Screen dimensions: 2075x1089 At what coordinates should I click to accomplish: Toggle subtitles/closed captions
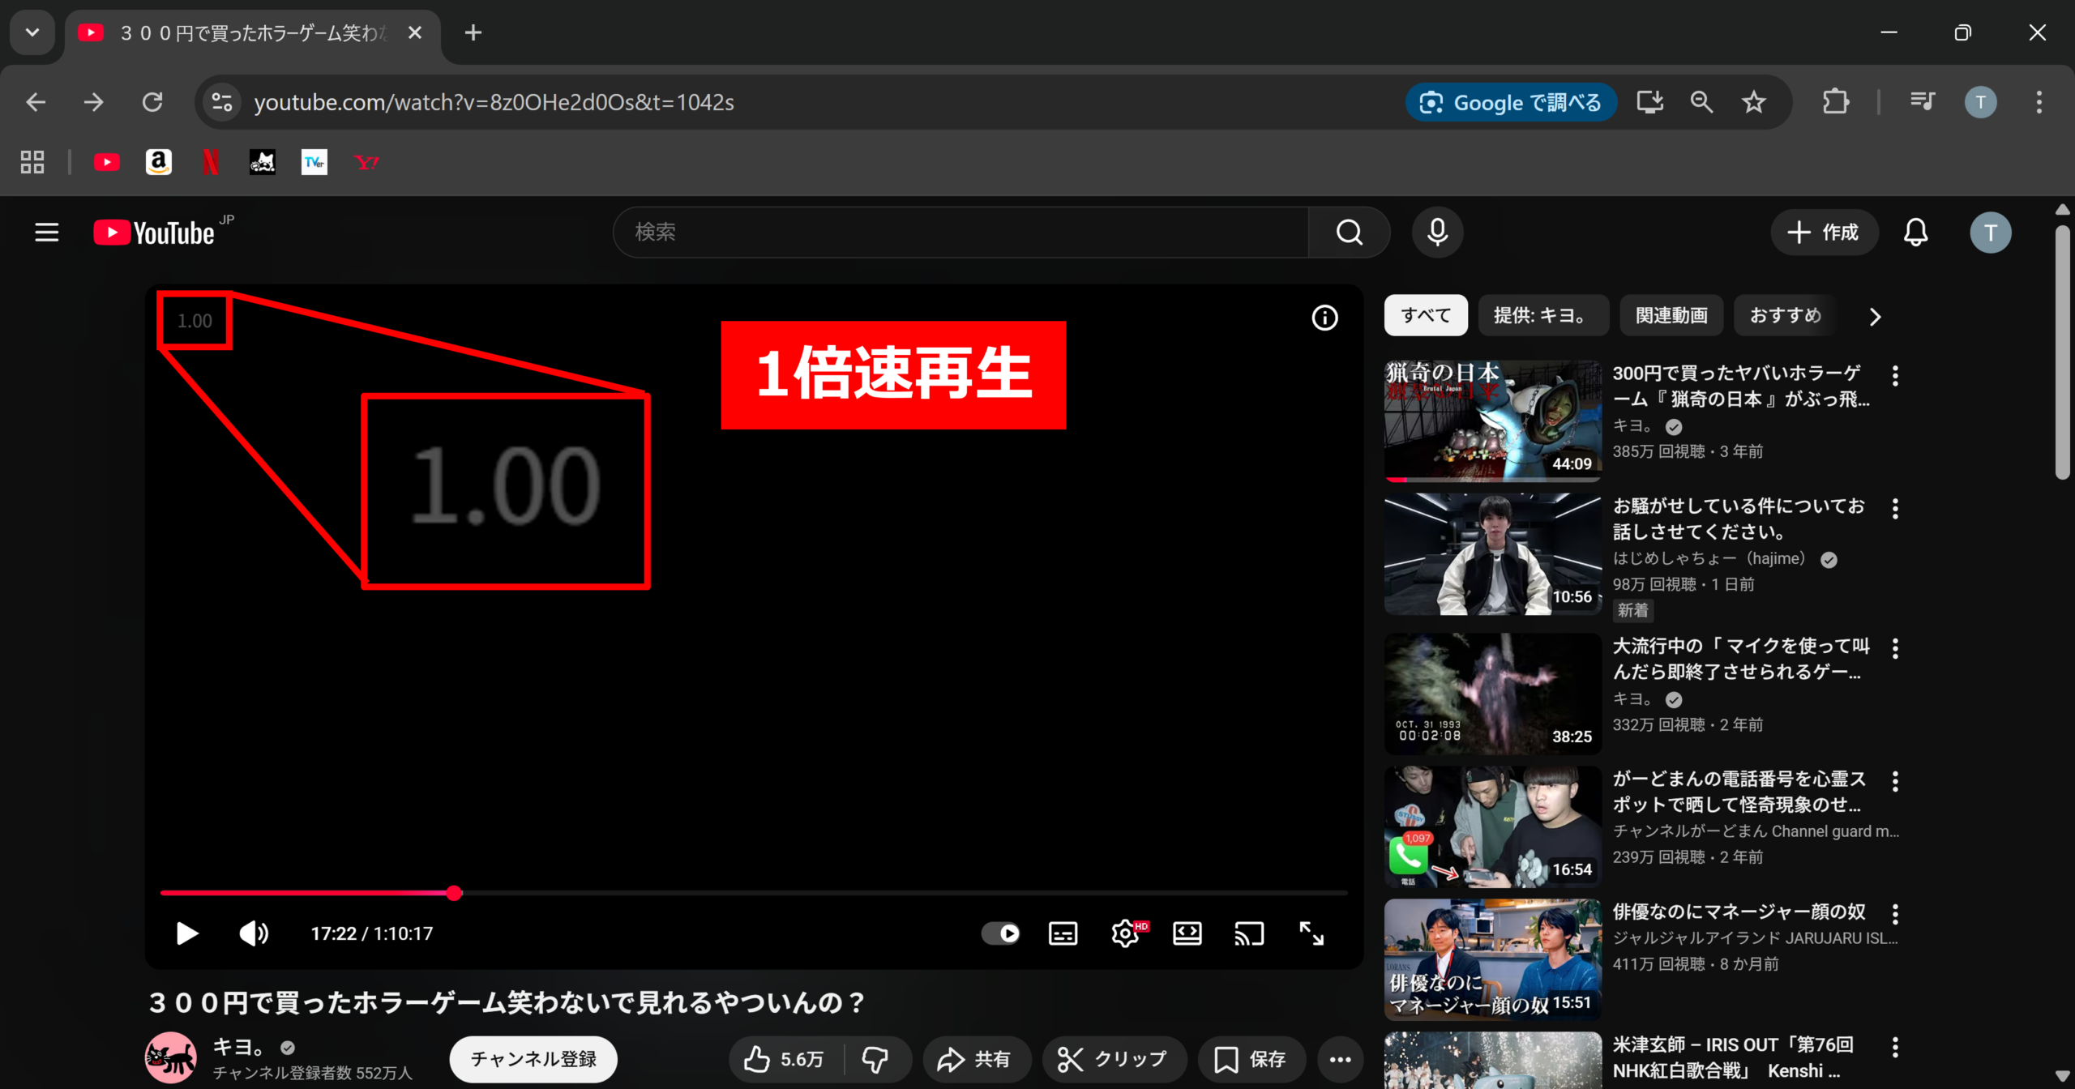(x=1063, y=933)
